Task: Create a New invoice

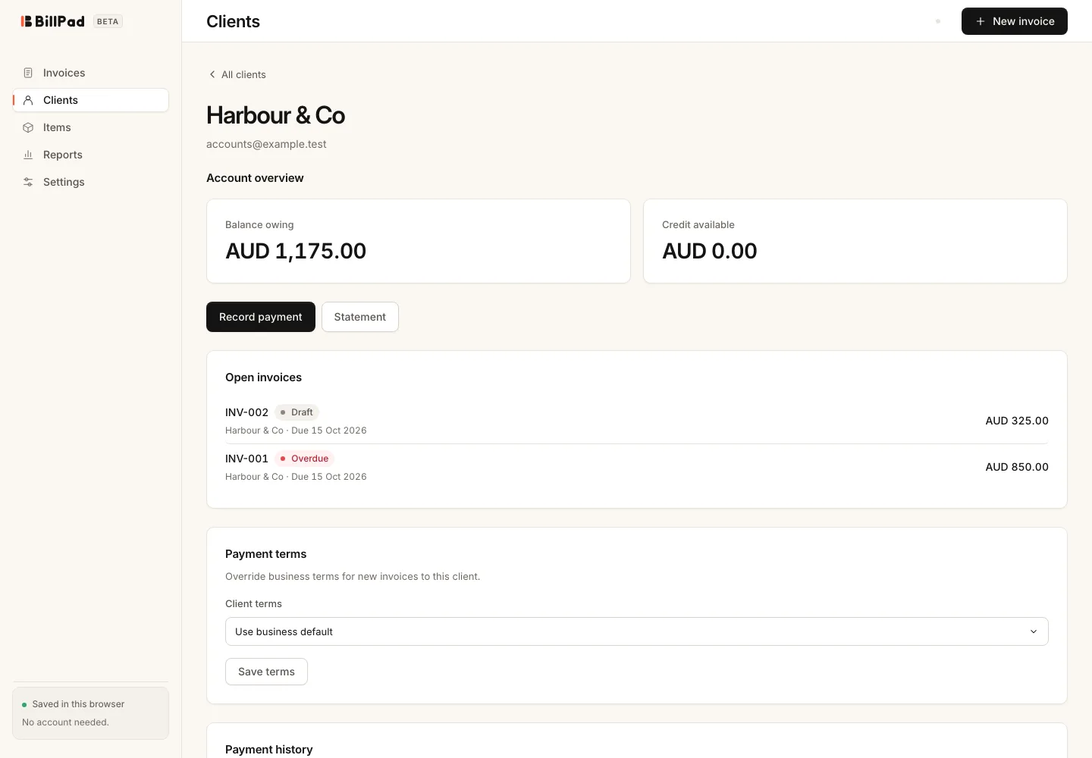Action: tap(1015, 21)
